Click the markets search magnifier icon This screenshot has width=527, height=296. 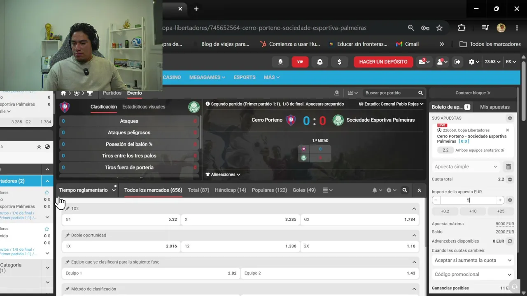(x=405, y=190)
